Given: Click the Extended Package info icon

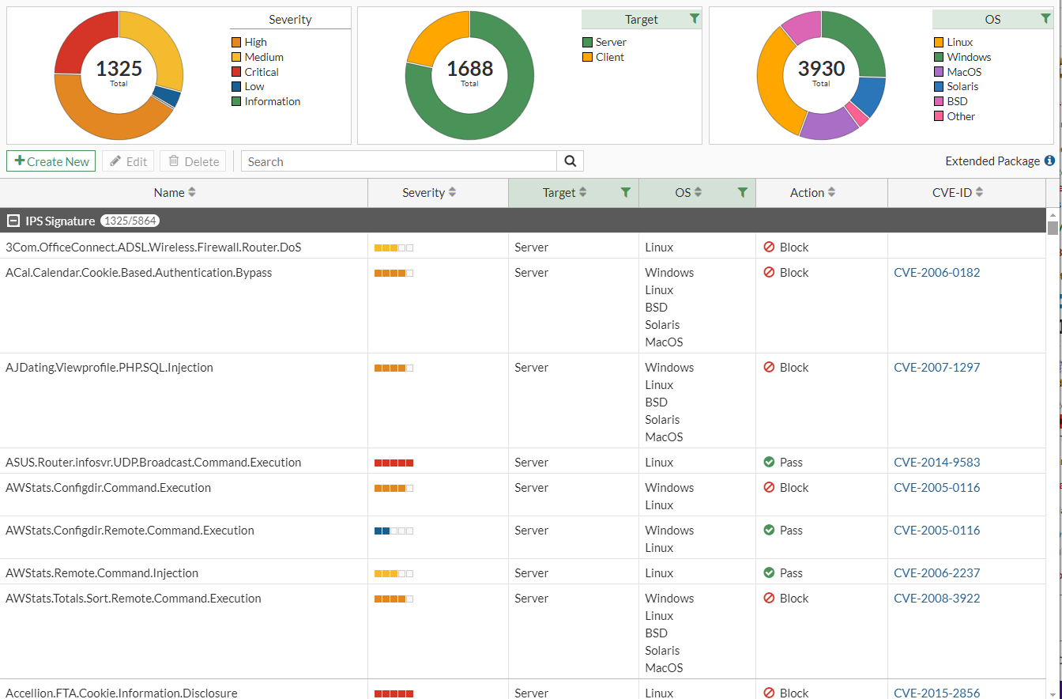Looking at the screenshot, I should (x=1049, y=161).
